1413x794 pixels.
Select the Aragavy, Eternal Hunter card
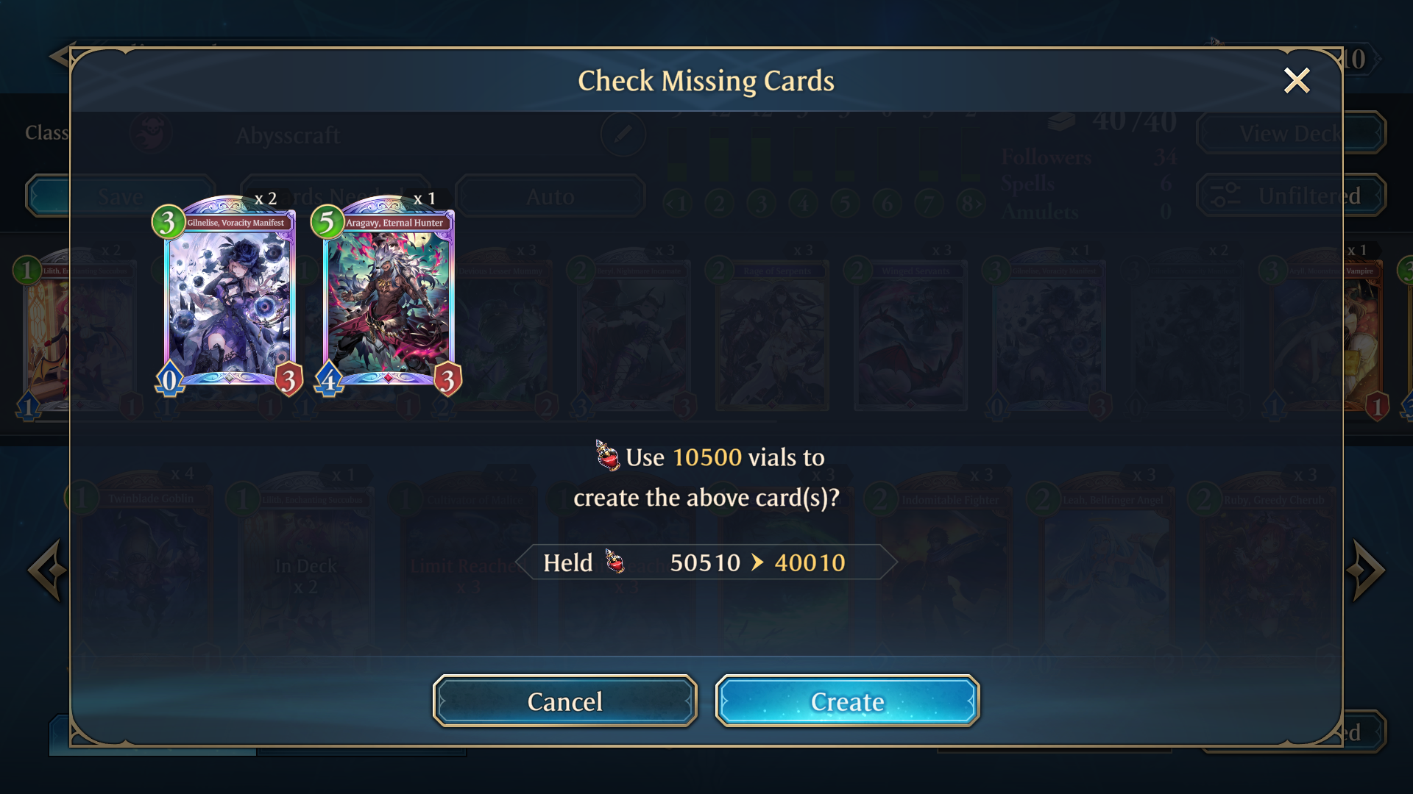[x=388, y=296]
